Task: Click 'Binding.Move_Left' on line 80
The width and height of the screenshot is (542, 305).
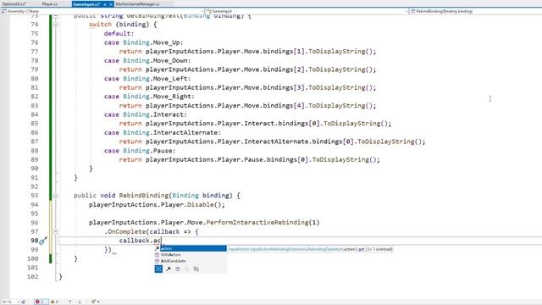Action: pos(155,79)
